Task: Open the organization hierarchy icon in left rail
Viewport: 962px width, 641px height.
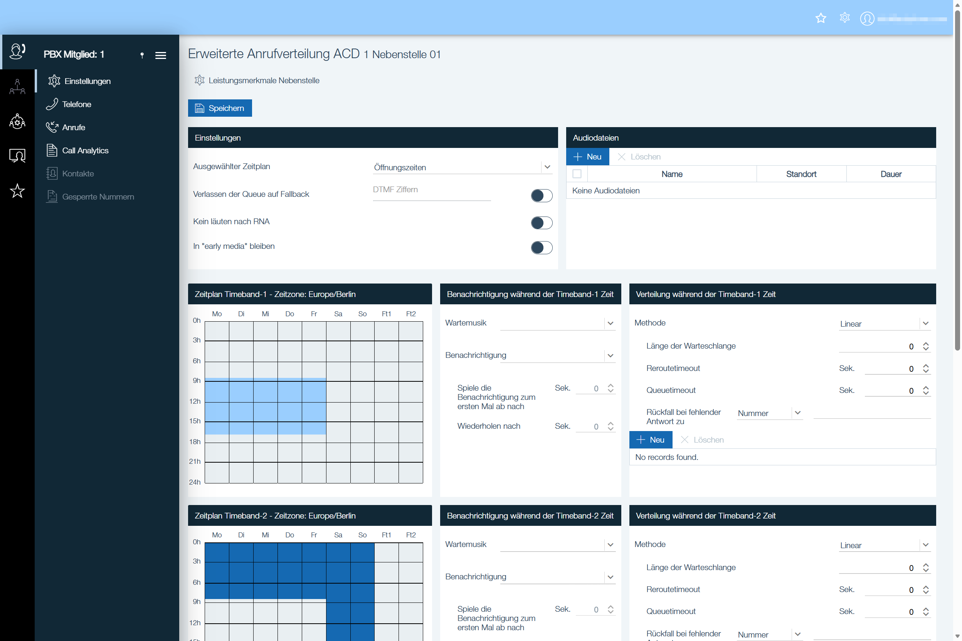Action: coord(17,87)
